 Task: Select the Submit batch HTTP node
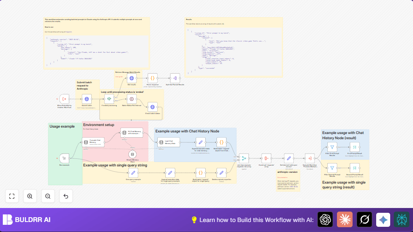pyautogui.click(x=87, y=99)
